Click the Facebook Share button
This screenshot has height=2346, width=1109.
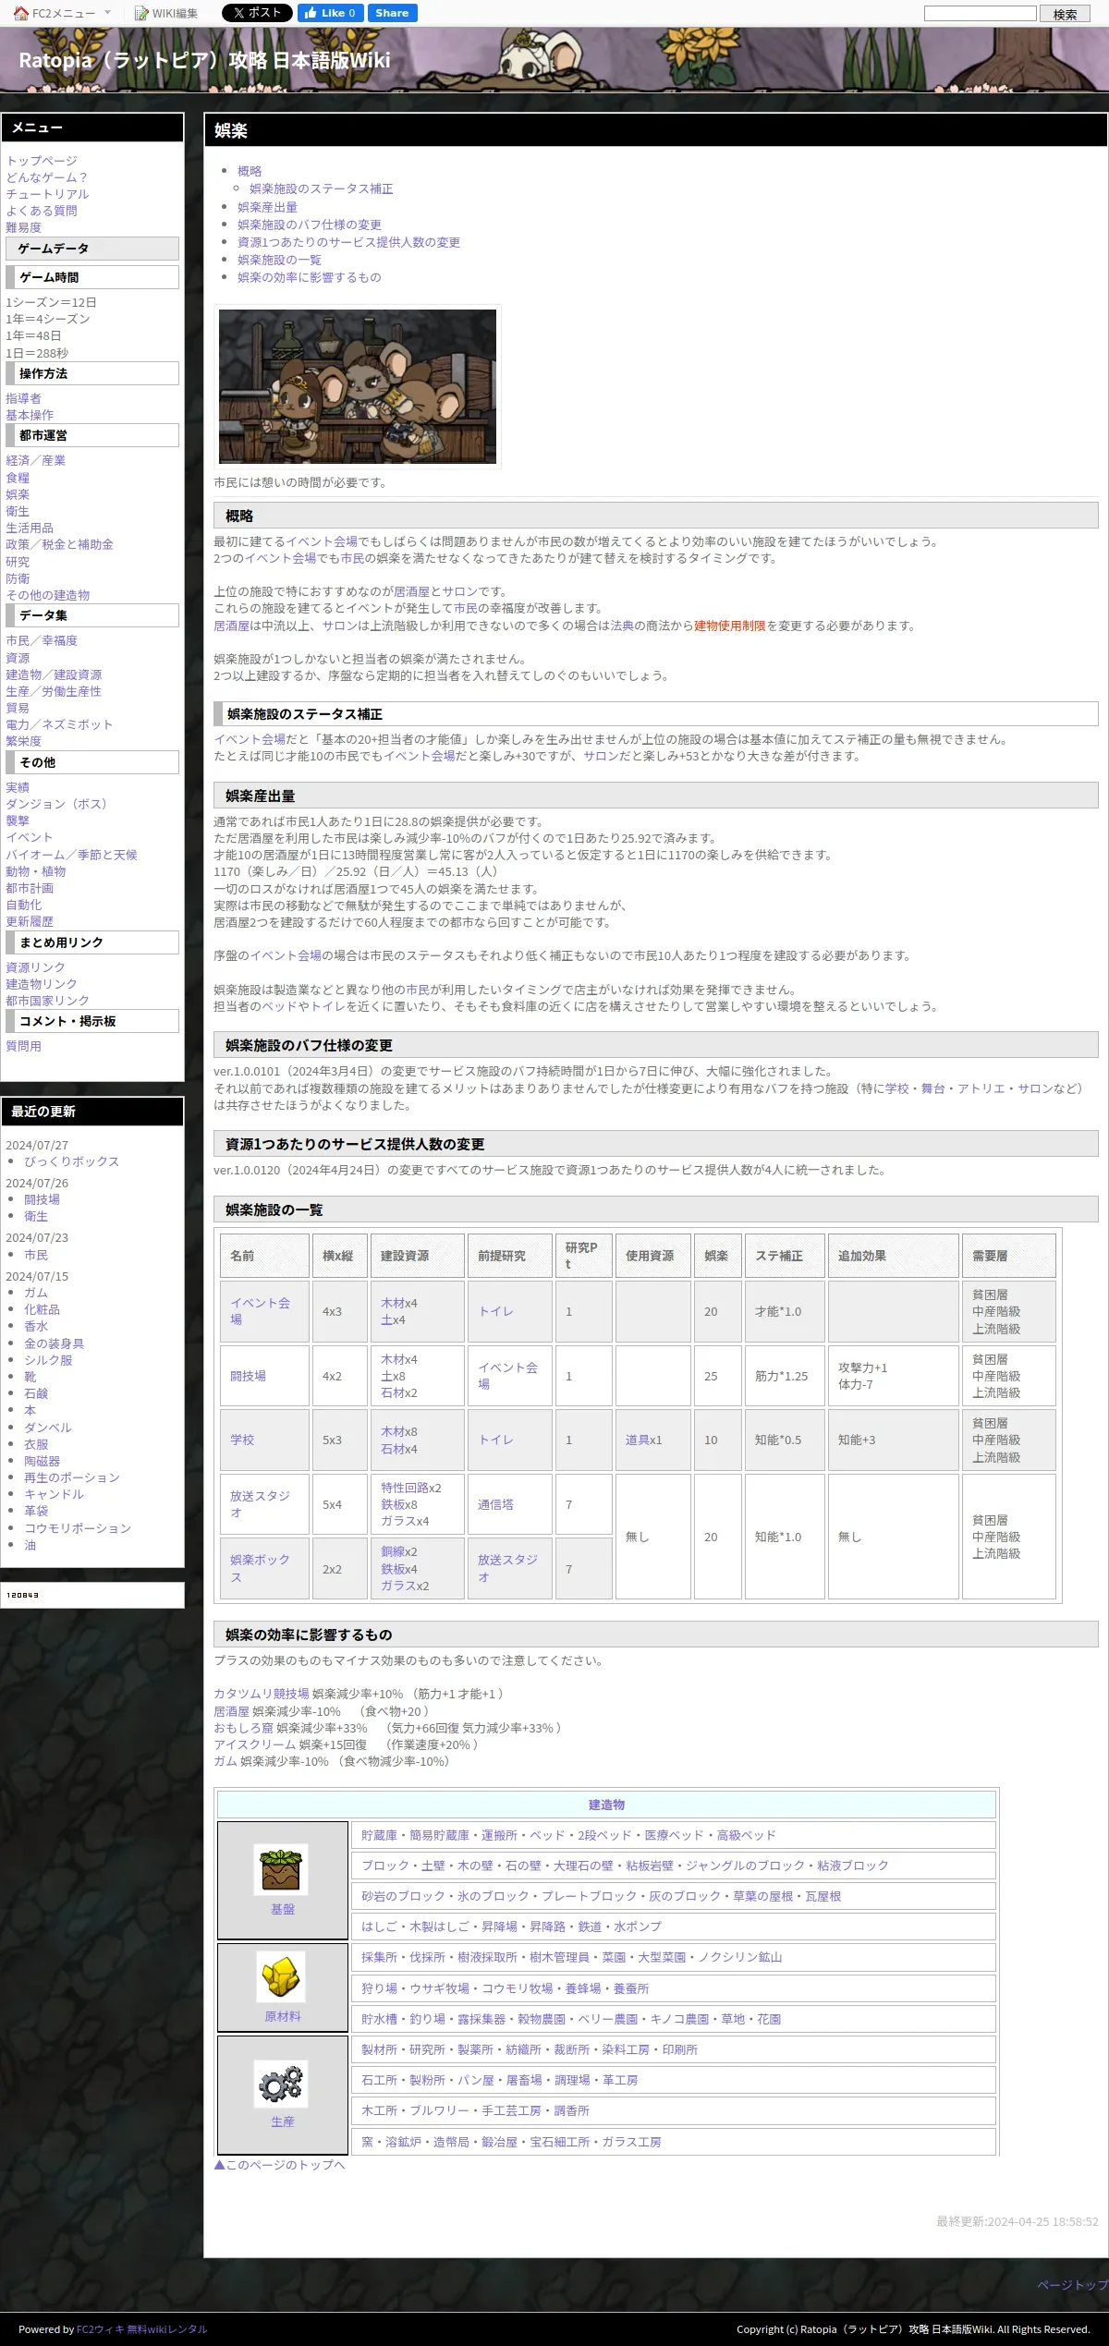[392, 13]
